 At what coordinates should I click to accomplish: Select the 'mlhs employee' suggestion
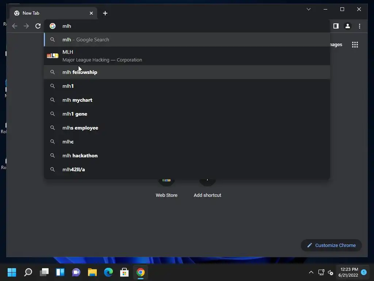[187, 128]
